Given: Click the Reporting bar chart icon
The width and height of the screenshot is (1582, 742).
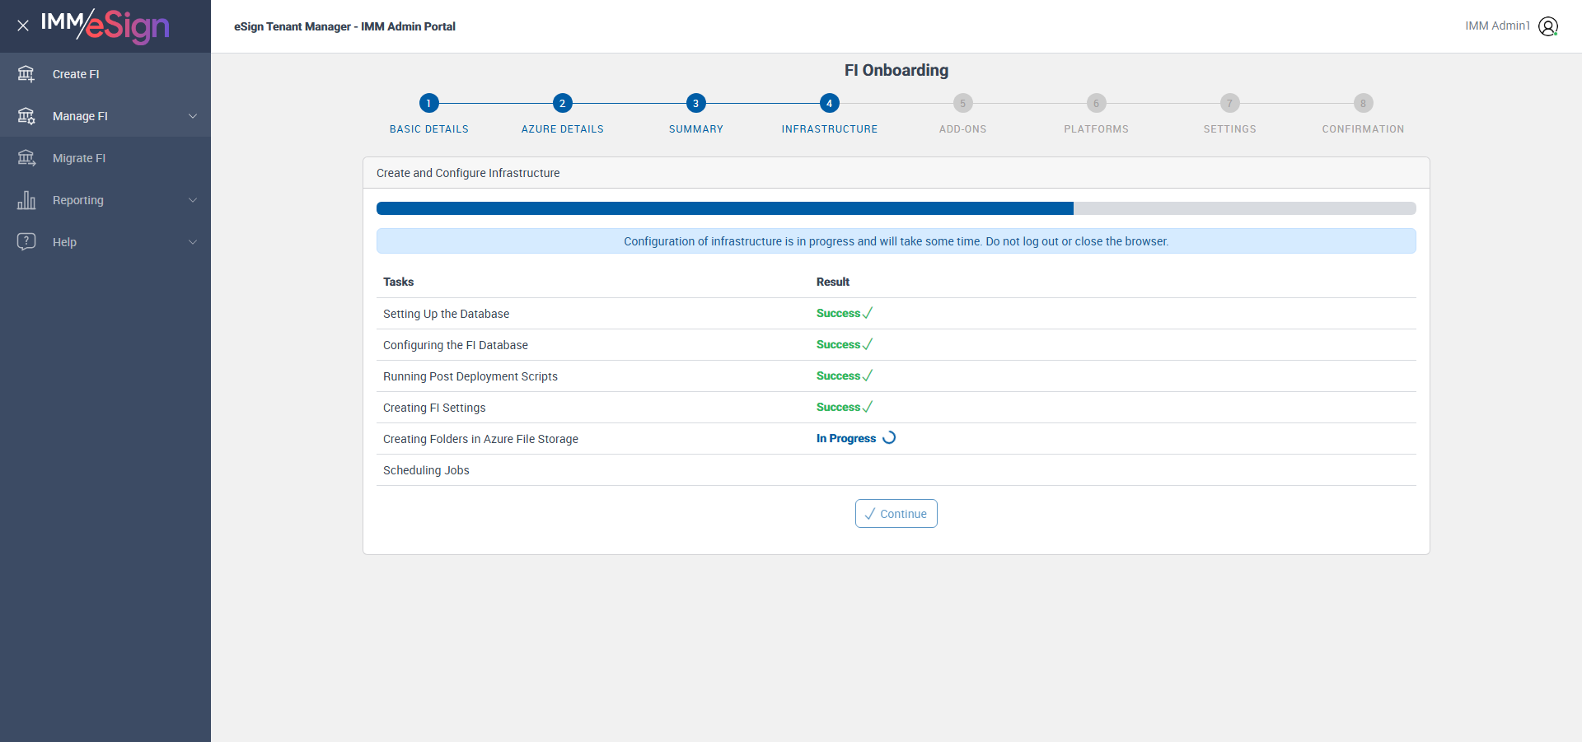Looking at the screenshot, I should [x=26, y=200].
